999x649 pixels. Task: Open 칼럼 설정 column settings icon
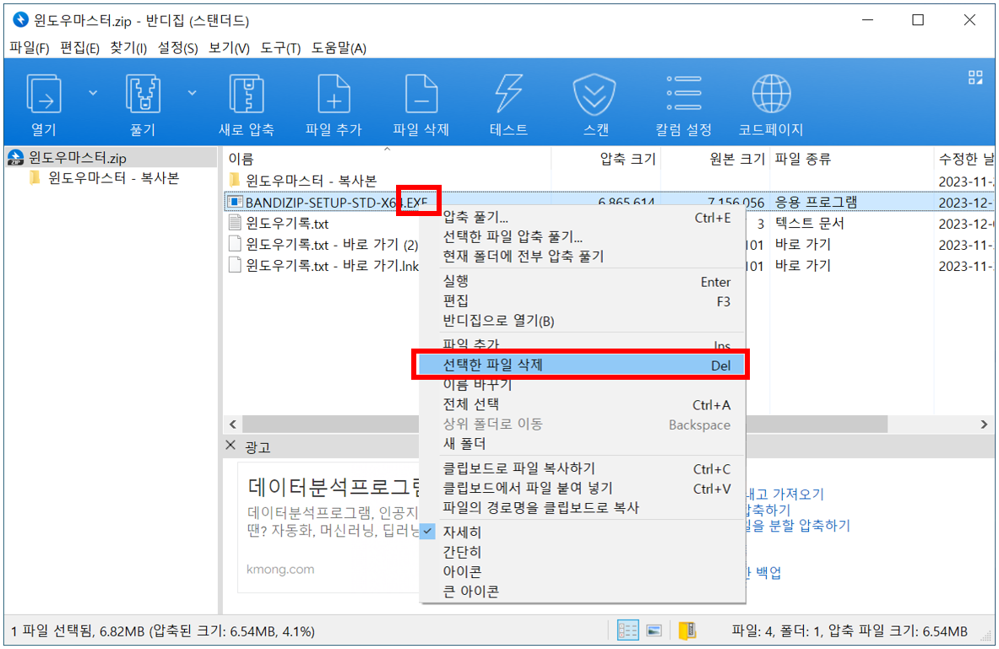click(684, 95)
